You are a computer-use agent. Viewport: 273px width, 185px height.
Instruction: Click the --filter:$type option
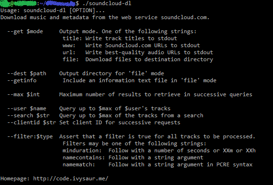point(30,136)
